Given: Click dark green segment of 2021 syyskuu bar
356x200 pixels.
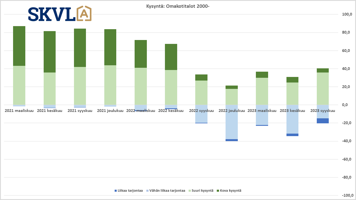Looking at the screenshot, I should [x=80, y=48].
